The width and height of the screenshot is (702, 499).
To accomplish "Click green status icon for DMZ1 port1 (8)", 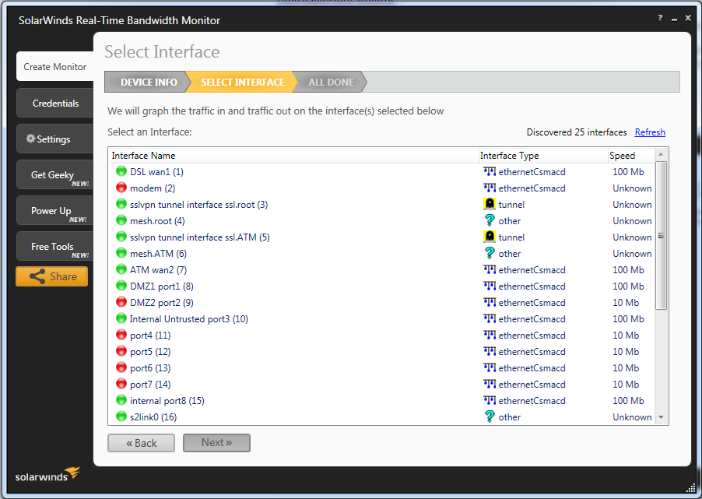I will (x=121, y=286).
